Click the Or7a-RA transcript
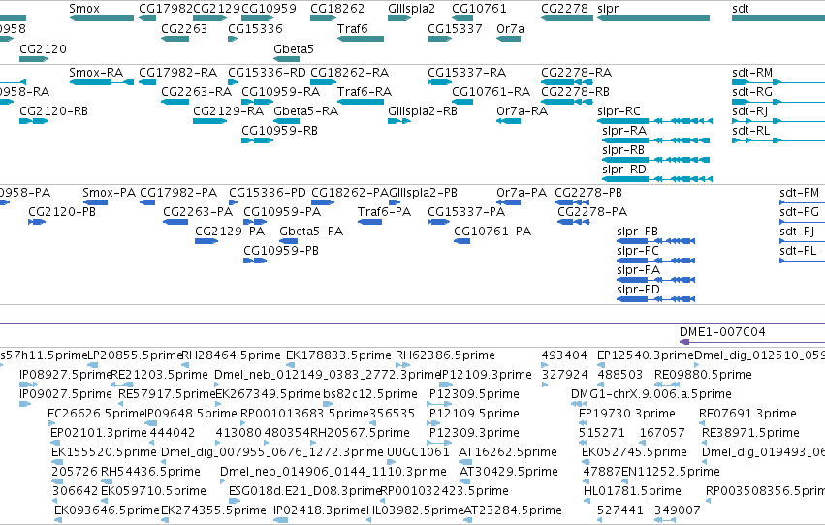Image resolution: width=825 pixels, height=525 pixels. [508, 121]
